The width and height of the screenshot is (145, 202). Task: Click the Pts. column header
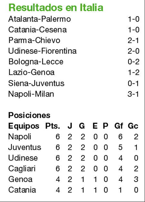53,126
